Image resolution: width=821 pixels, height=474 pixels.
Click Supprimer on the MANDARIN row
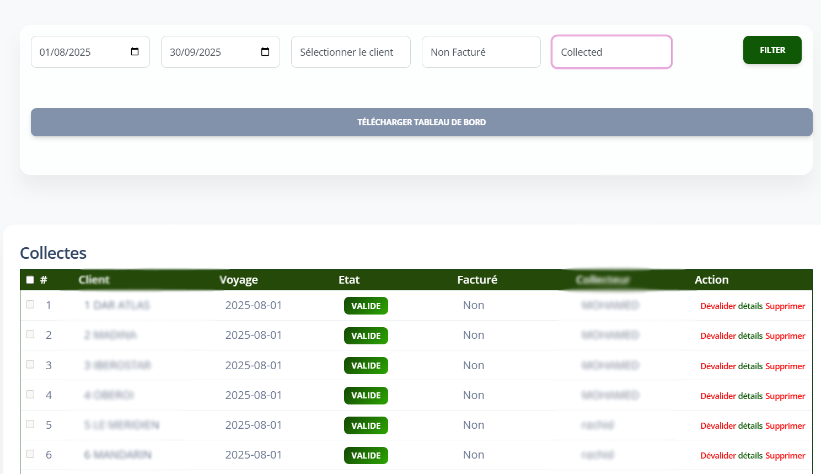[785, 455]
